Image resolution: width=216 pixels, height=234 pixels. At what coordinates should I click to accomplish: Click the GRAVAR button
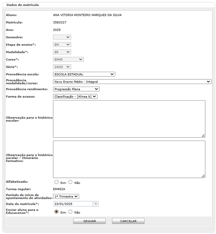[89, 221]
